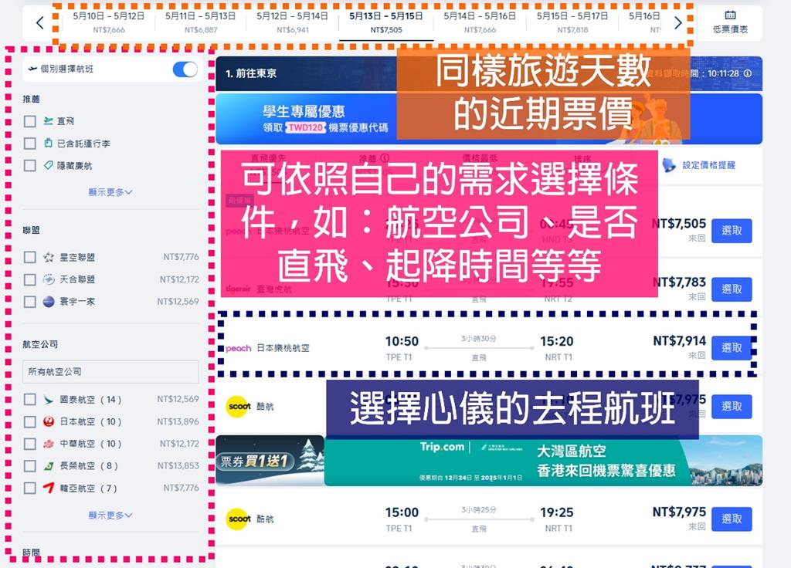Check the 天合聯盟 alliance box
This screenshot has width=791, height=568.
click(x=30, y=279)
